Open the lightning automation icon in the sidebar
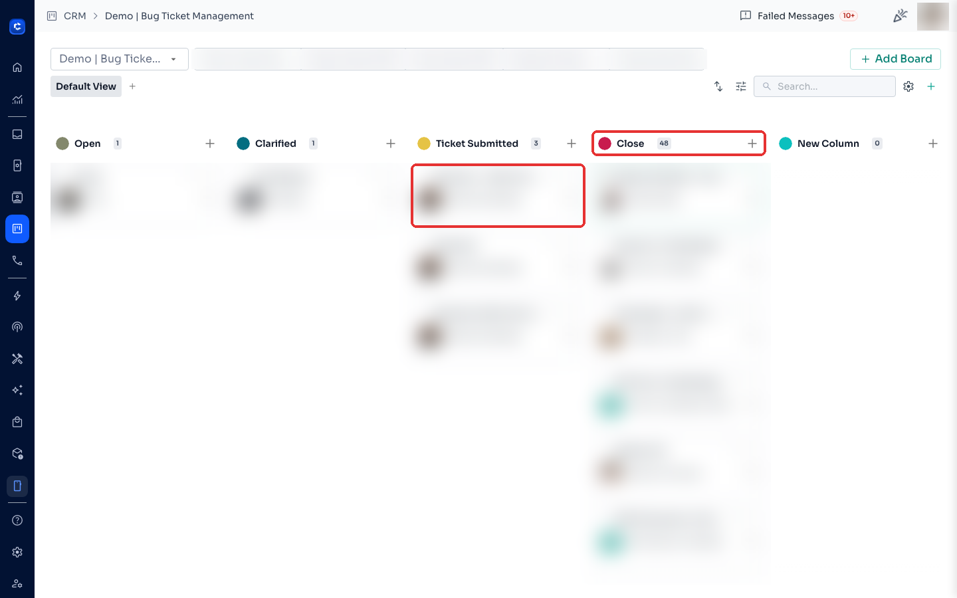 (x=17, y=296)
